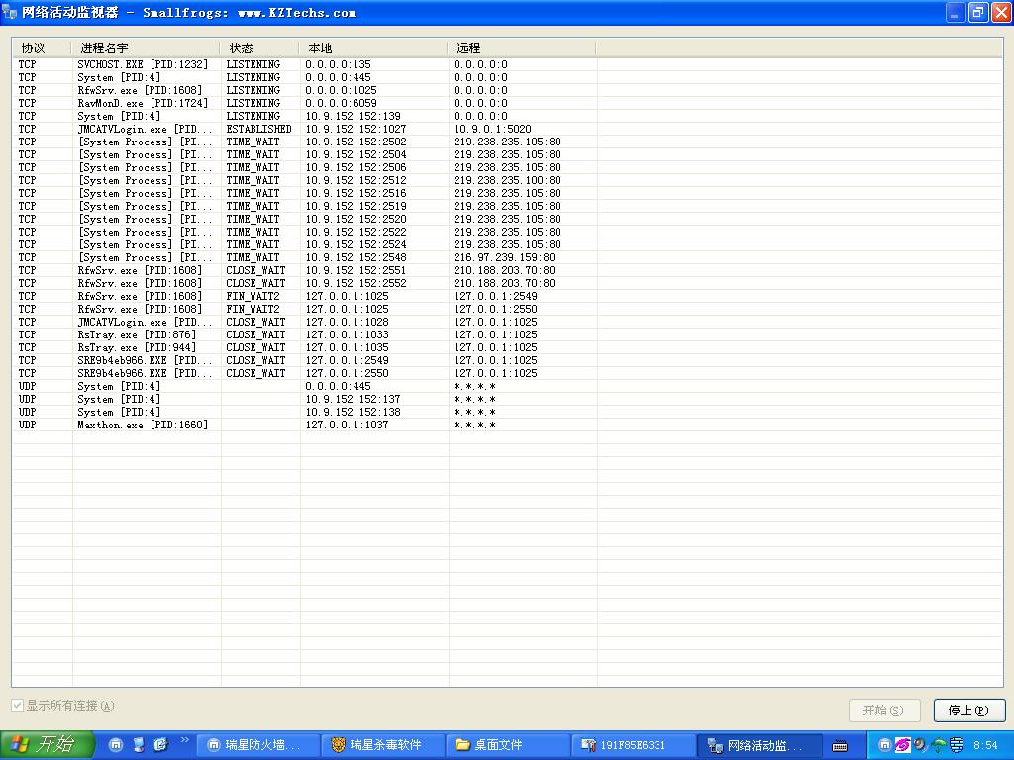Click the disabled 开始(S) button

point(884,711)
